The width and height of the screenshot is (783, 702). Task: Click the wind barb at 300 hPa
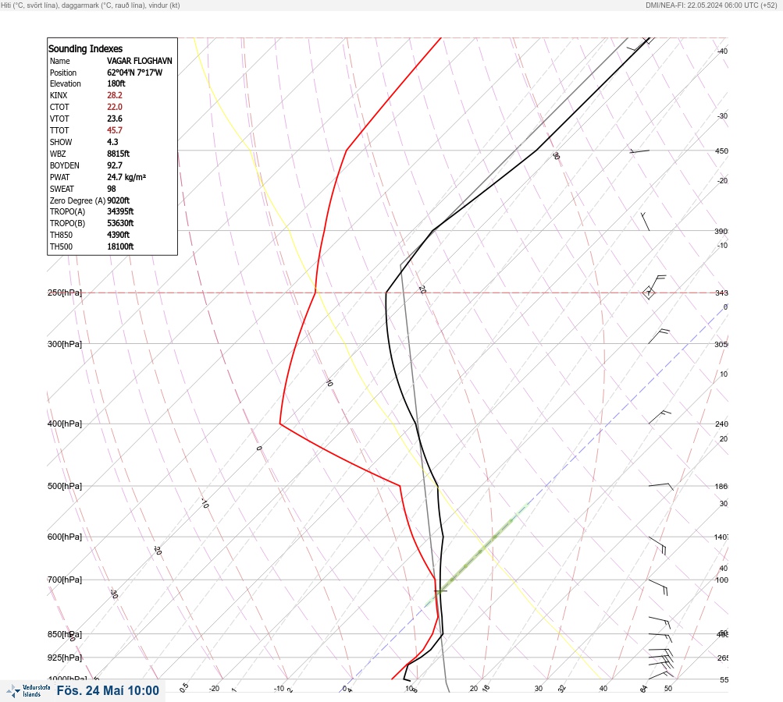click(x=659, y=336)
